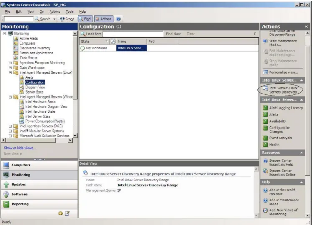Switch to the Computers workspace
Screen dimensions: 313x225
(39, 165)
